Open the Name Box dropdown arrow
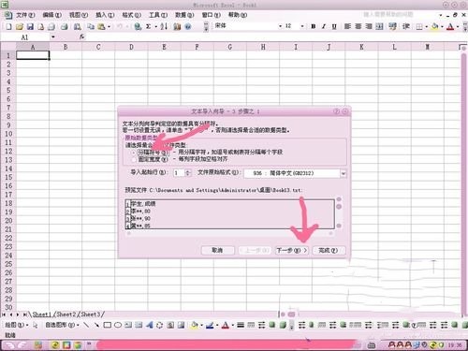Viewport: 468px width, 351px height. (x=53, y=37)
